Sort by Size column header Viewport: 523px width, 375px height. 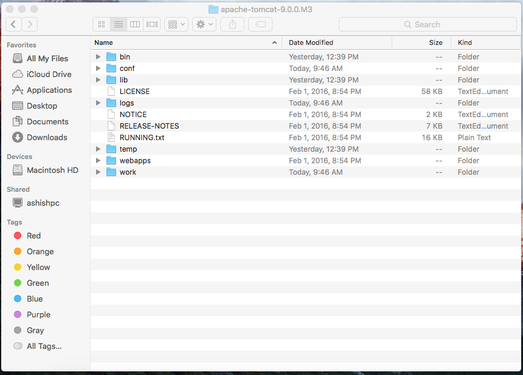coord(421,42)
